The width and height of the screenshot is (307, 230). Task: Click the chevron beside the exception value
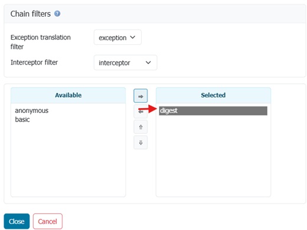click(133, 37)
